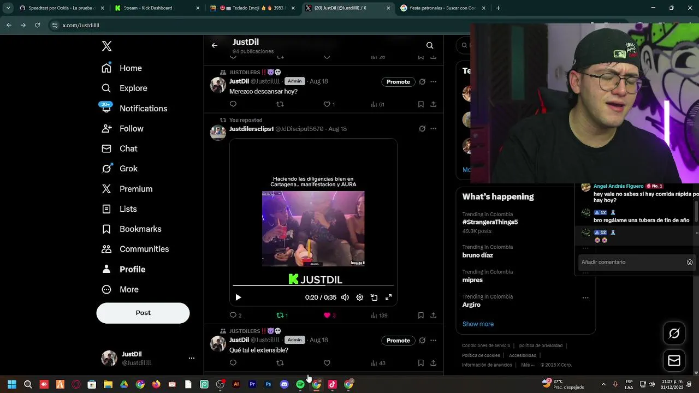
Task: Open Grok icon on 'Merezco descansar hoy?' post
Action: point(422,82)
